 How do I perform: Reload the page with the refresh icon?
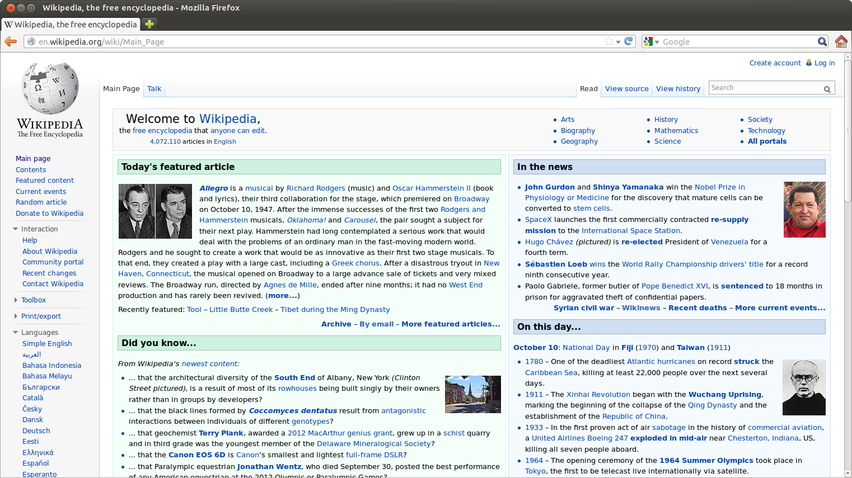[629, 41]
